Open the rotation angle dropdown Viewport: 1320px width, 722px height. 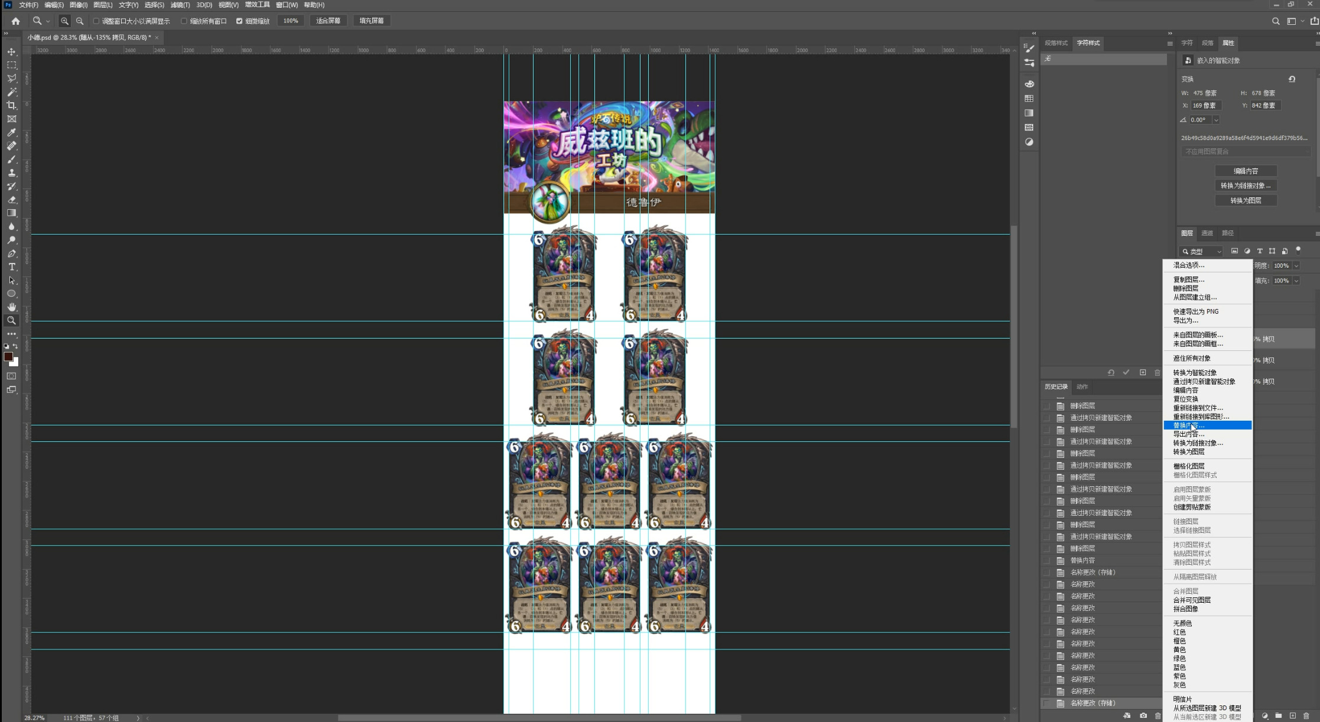click(1216, 120)
